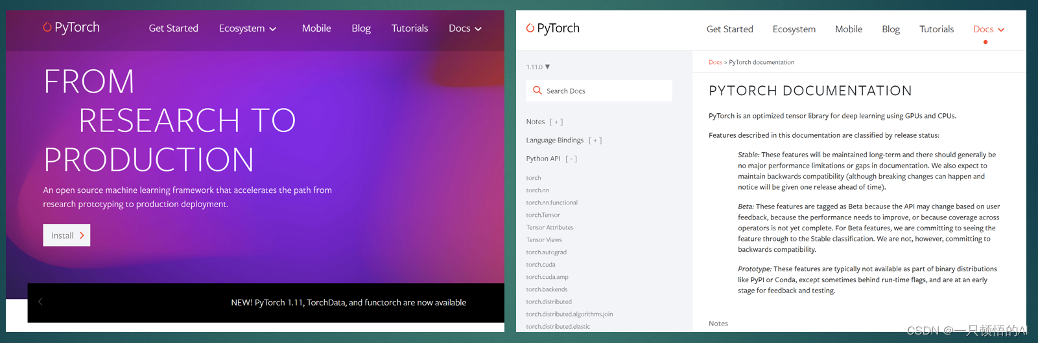Click the 'PyTorch documentation' breadcrumb text
Screen dimensions: 1038x343
click(761, 62)
